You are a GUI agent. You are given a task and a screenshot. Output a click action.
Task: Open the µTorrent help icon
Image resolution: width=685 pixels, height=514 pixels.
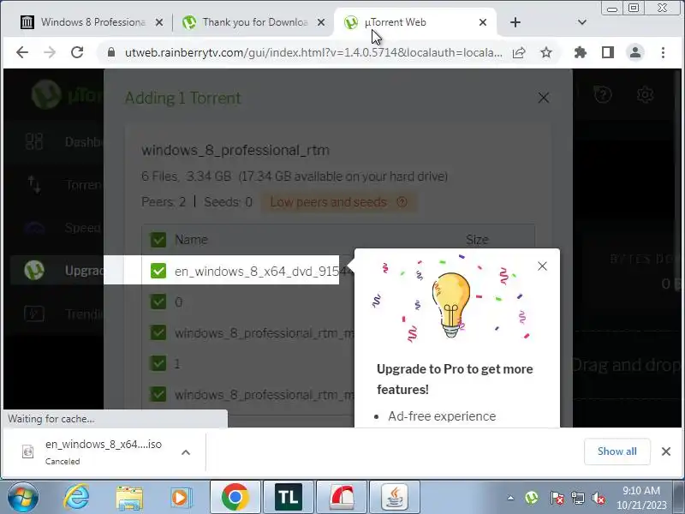[603, 94]
